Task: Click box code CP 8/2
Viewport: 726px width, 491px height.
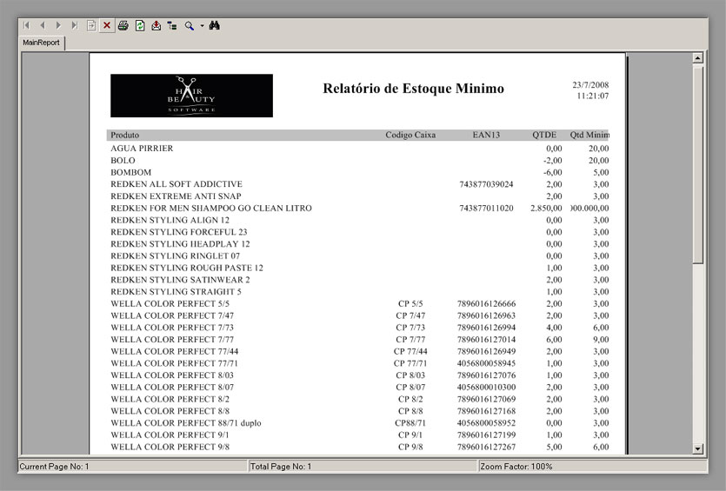Action: coord(410,400)
